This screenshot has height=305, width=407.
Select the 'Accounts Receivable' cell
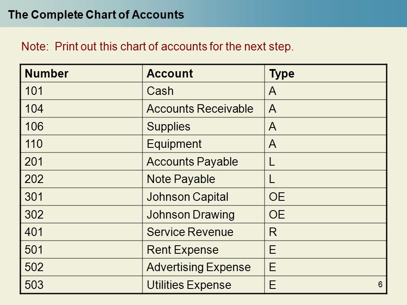[203, 109]
